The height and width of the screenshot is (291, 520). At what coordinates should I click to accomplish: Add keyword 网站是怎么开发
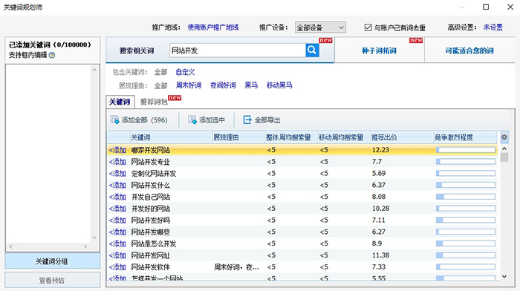click(117, 243)
